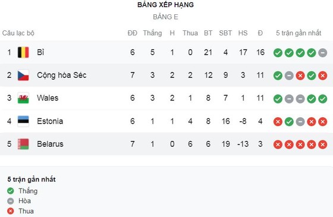Open the Cộng hòa Séc team link
Viewport: 333px width, 217px height.
pos(62,75)
